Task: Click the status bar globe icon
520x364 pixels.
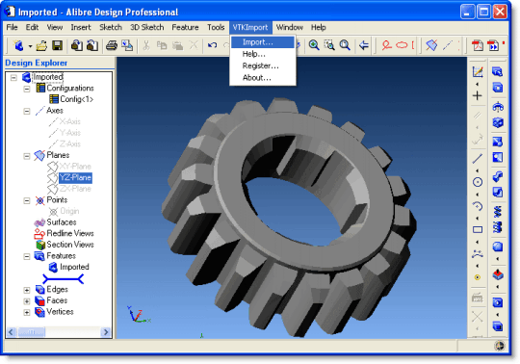Action: (x=500, y=346)
